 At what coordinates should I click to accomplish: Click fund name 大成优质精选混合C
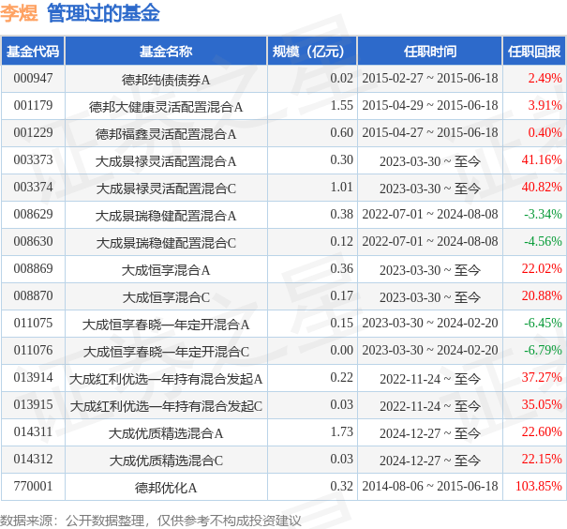[166, 461]
